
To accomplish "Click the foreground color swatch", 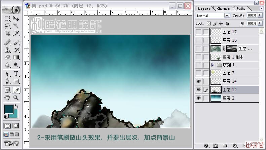I will pos(9,109).
